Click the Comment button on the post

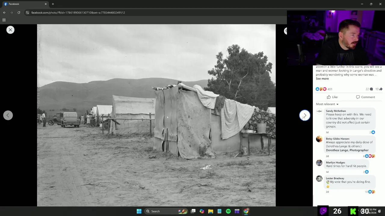tap(365, 97)
